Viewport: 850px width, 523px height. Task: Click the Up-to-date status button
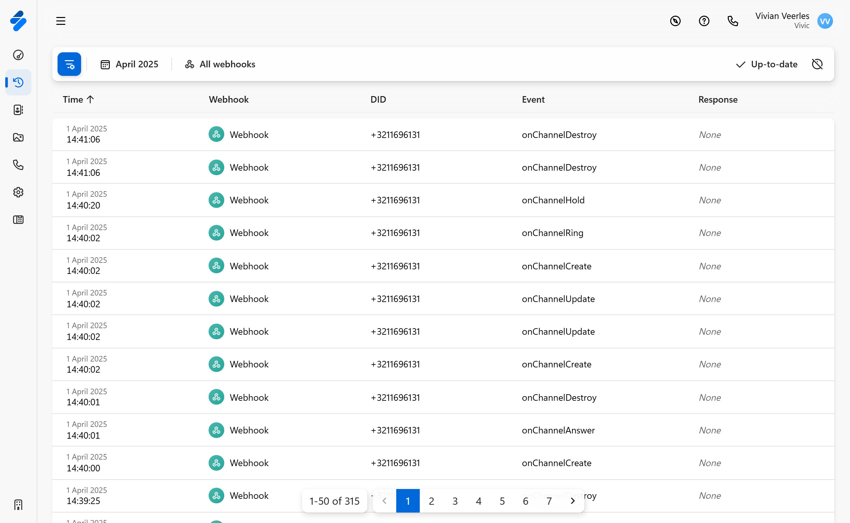(x=767, y=64)
